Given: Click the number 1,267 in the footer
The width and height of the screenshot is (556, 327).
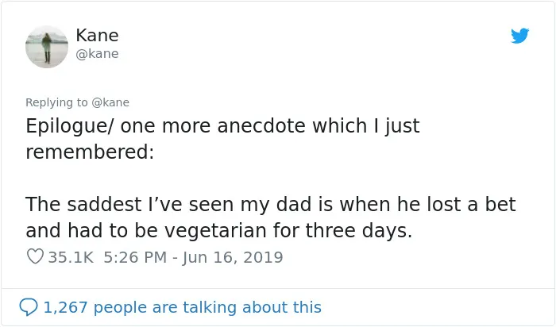Looking at the screenshot, I should pyautogui.click(x=66, y=307).
